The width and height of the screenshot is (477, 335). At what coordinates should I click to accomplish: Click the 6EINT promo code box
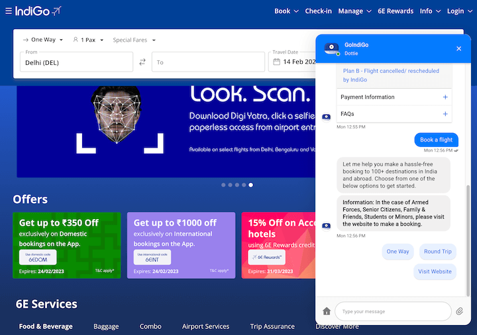tap(152, 258)
